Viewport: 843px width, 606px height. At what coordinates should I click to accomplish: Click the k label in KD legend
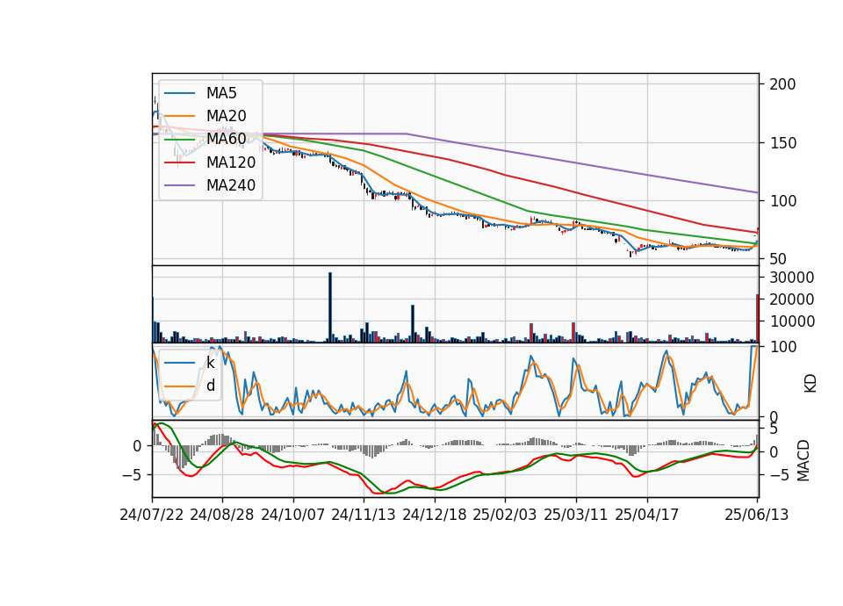[x=210, y=363]
